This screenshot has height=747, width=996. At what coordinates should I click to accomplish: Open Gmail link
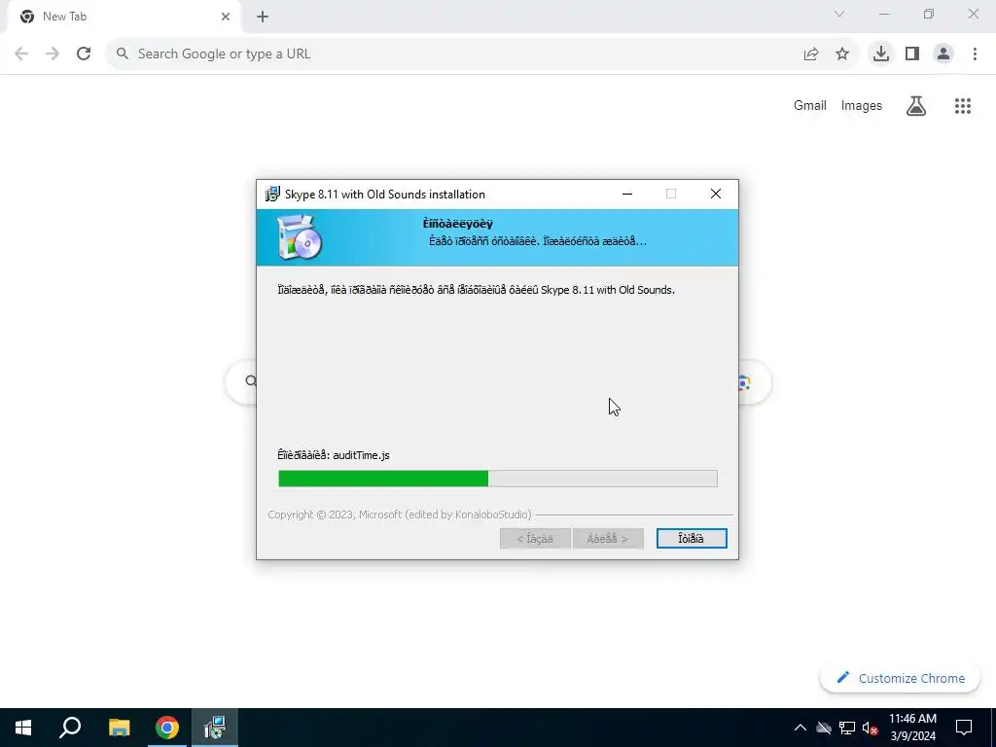point(810,105)
